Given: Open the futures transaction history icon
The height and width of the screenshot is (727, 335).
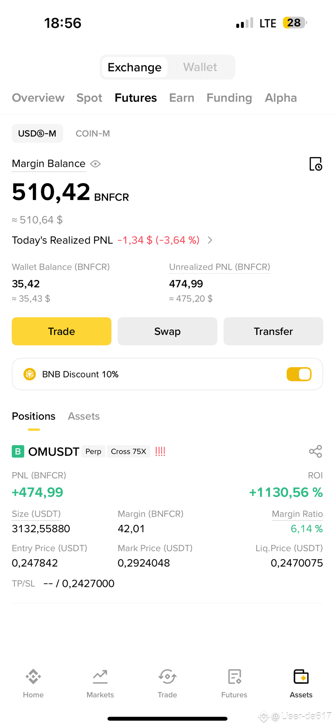Looking at the screenshot, I should (x=316, y=164).
